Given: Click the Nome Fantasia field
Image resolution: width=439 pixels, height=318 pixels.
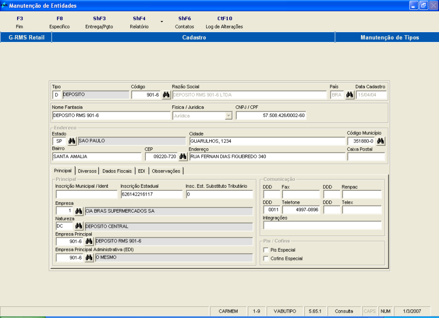Looking at the screenshot, I should coord(111,115).
